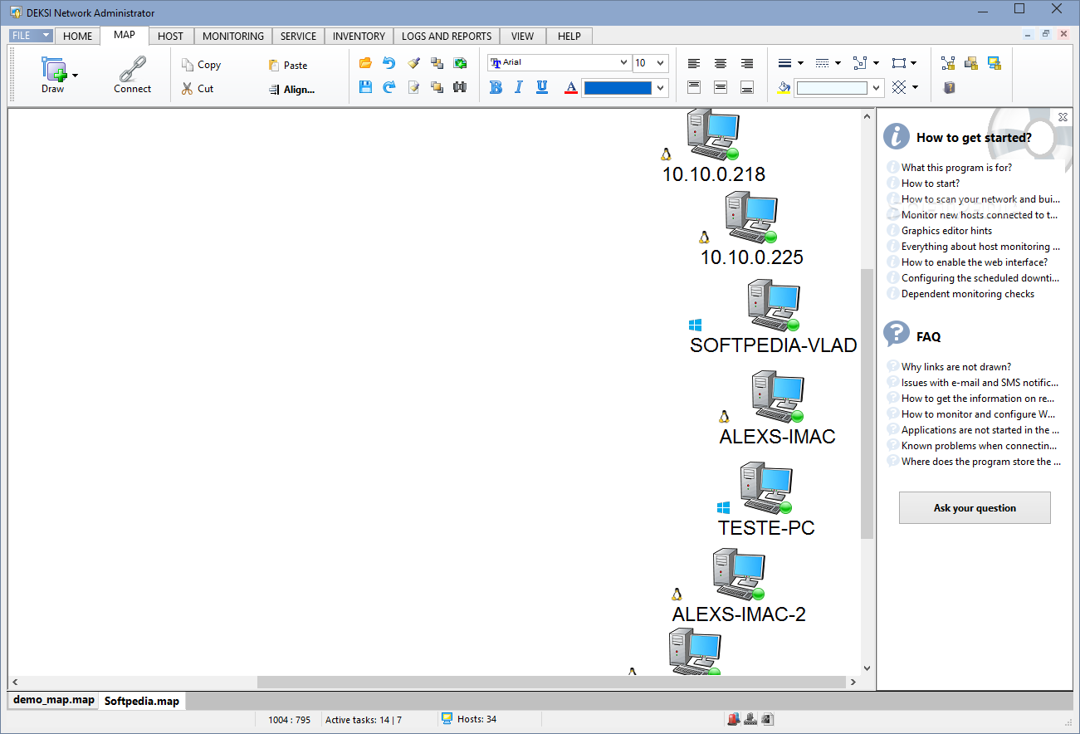
Task: Open 'What this program is for?' link
Action: pyautogui.click(x=956, y=168)
